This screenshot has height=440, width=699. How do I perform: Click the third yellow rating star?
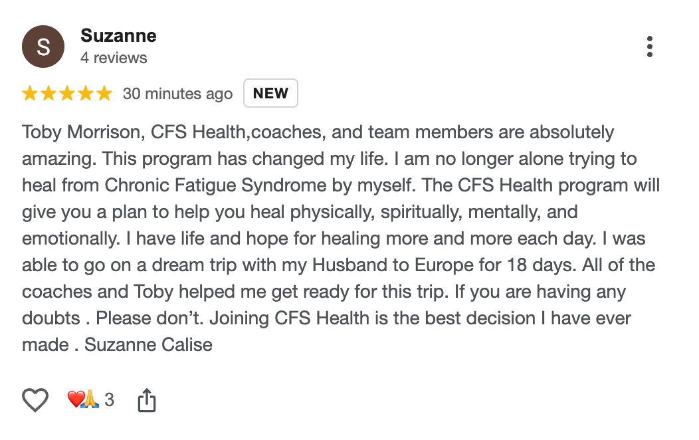coord(67,94)
